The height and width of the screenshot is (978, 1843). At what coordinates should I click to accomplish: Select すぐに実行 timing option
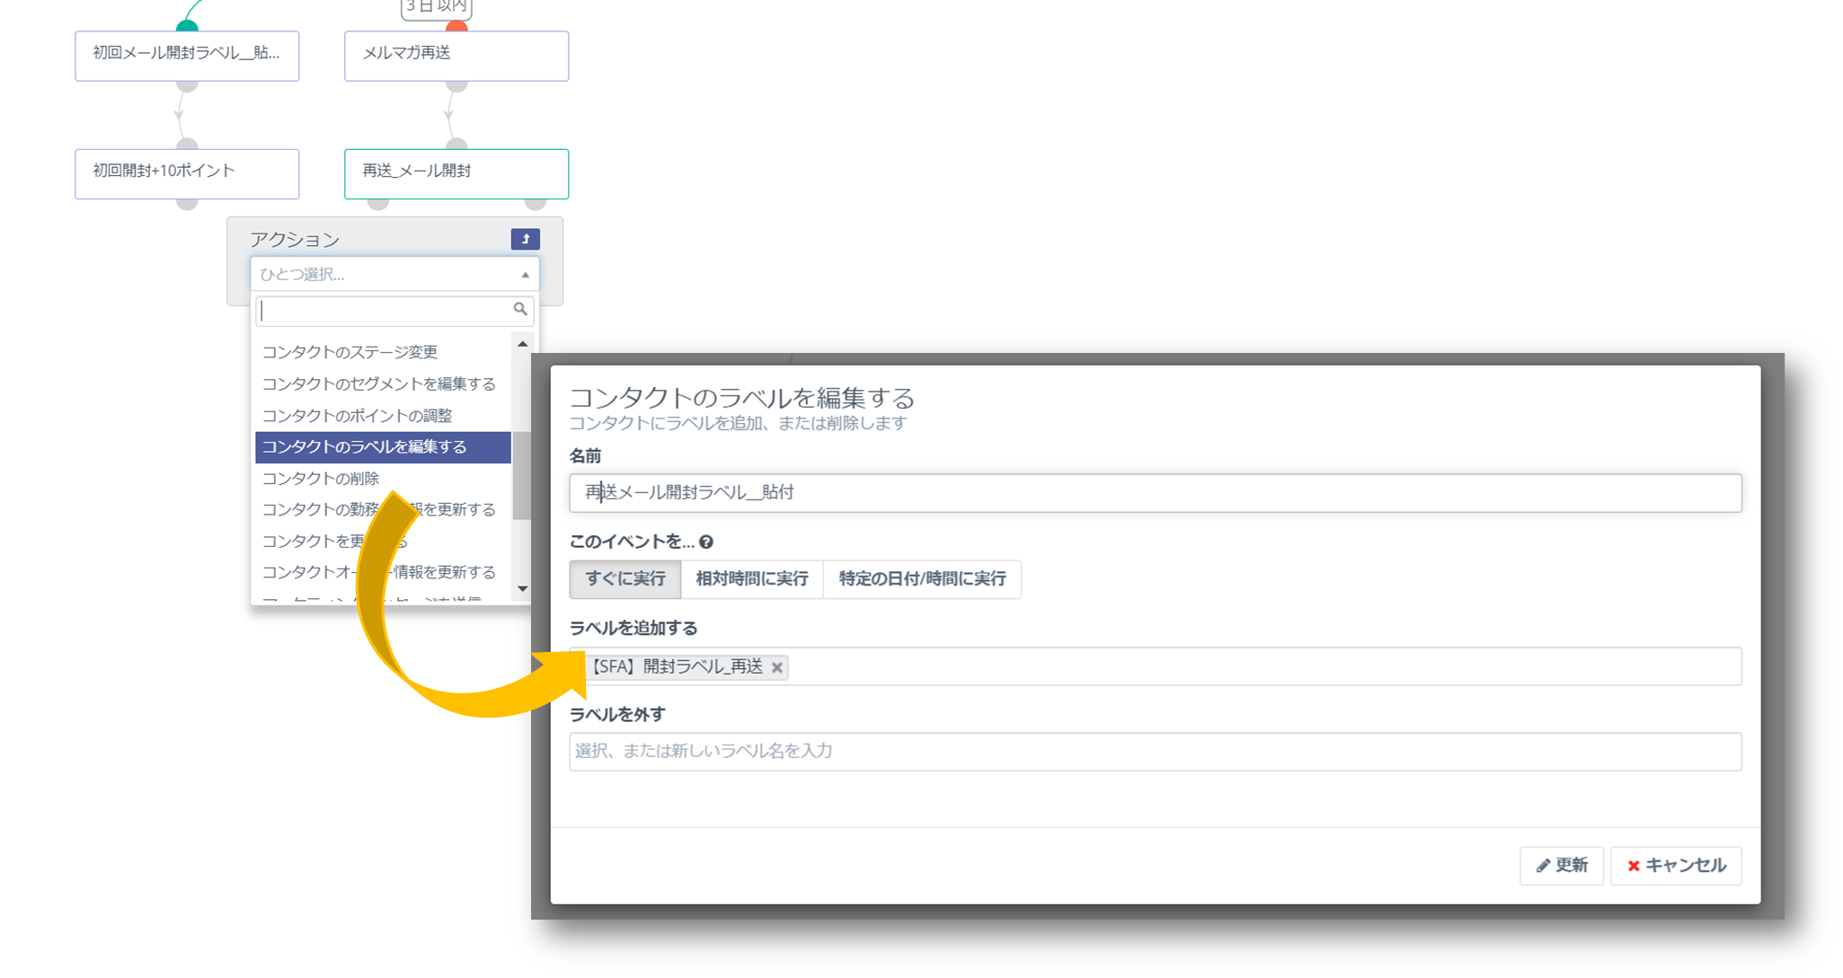[625, 579]
